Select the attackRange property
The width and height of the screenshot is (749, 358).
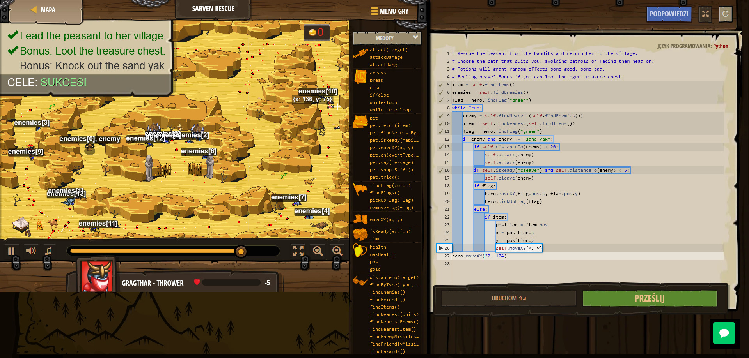click(x=385, y=65)
